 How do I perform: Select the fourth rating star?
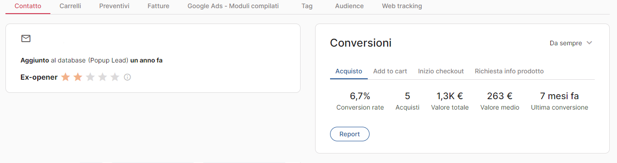103,77
